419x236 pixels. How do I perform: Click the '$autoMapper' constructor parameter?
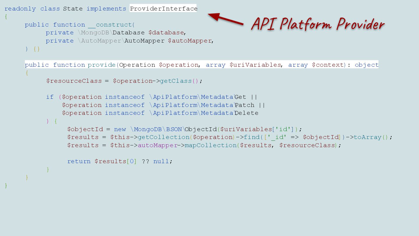(190, 41)
